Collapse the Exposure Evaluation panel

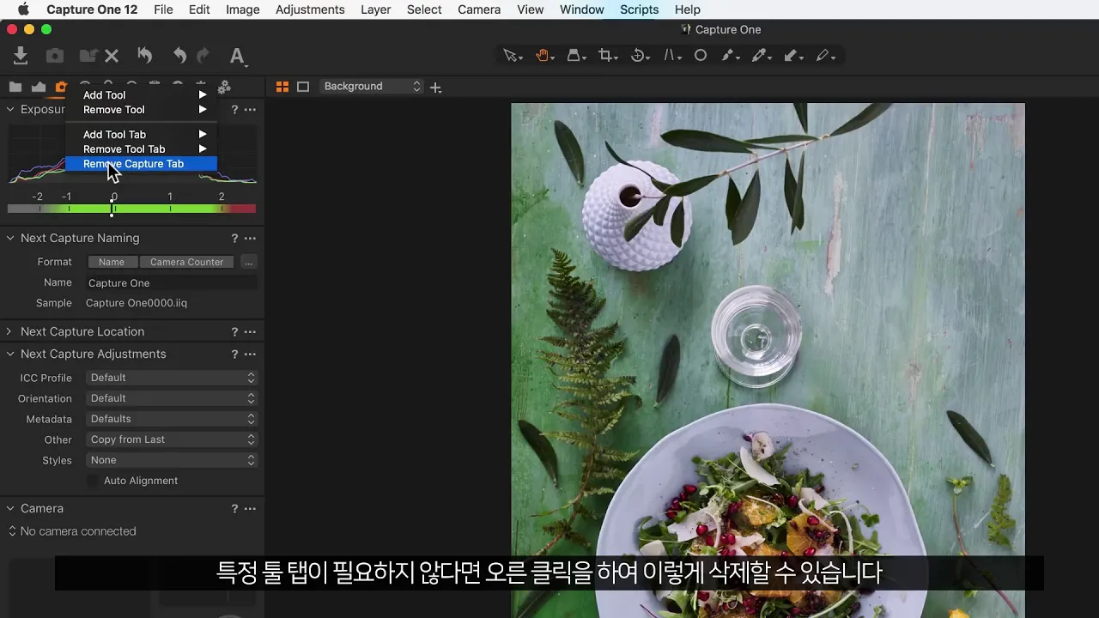[x=10, y=110]
